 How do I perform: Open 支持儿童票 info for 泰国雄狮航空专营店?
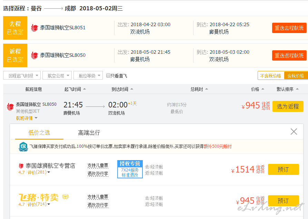click(x=98, y=166)
